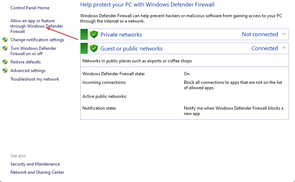The height and width of the screenshot is (182, 295).
Task: Open Network and Sharing Center
Action: (x=37, y=172)
